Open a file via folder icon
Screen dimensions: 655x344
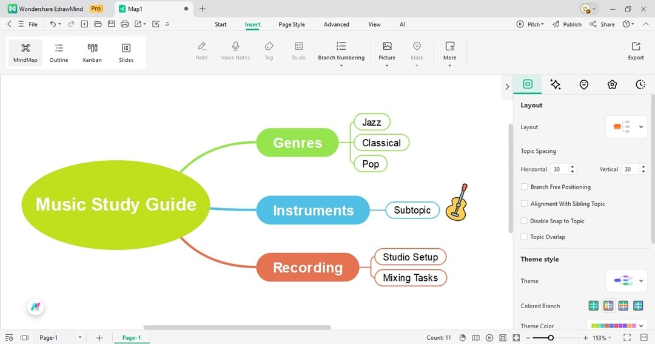(98, 24)
